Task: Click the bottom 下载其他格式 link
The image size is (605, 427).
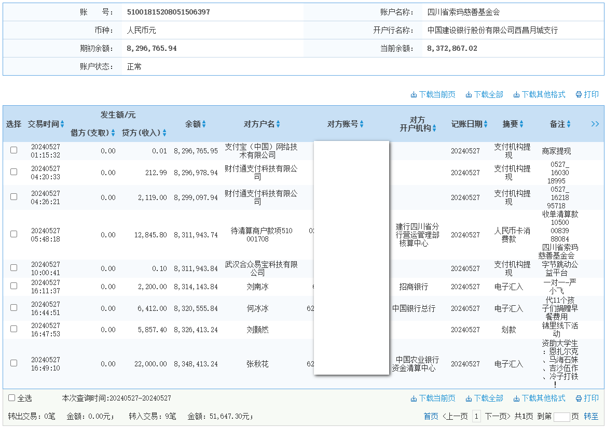Action: (x=539, y=398)
